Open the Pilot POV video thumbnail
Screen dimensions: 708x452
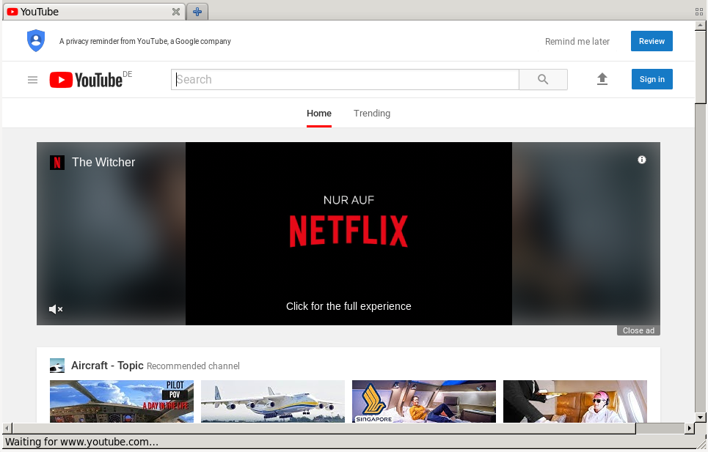(x=122, y=401)
